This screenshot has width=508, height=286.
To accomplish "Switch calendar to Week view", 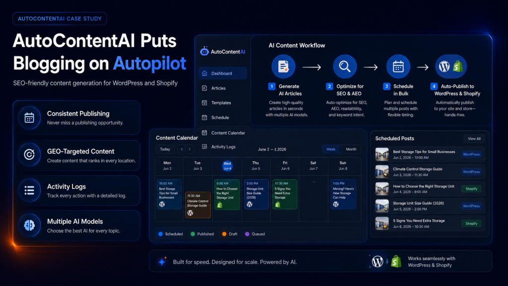I will pos(331,149).
